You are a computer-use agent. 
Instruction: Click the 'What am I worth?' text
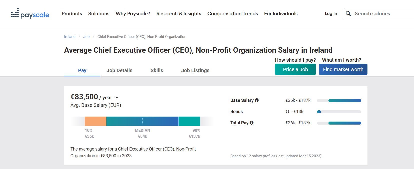pos(342,60)
